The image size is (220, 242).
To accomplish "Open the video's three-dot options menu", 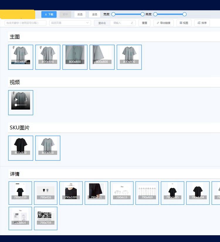I will (x=26, y=99).
